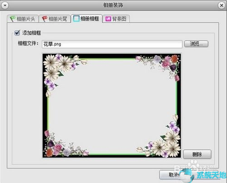
Task: Uncheck the 添加相框 checkbox
Action: 17,33
